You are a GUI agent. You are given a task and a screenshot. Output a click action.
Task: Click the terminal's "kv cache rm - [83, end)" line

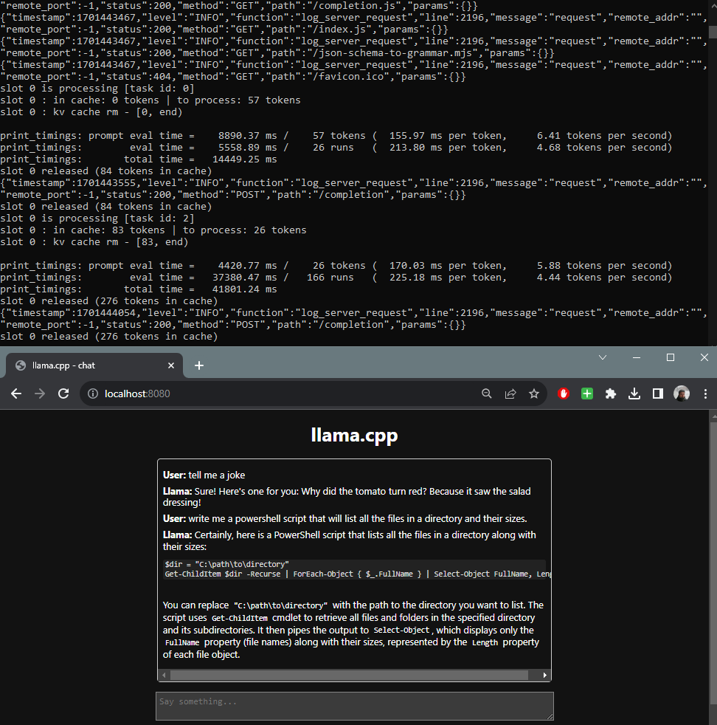pos(94,242)
